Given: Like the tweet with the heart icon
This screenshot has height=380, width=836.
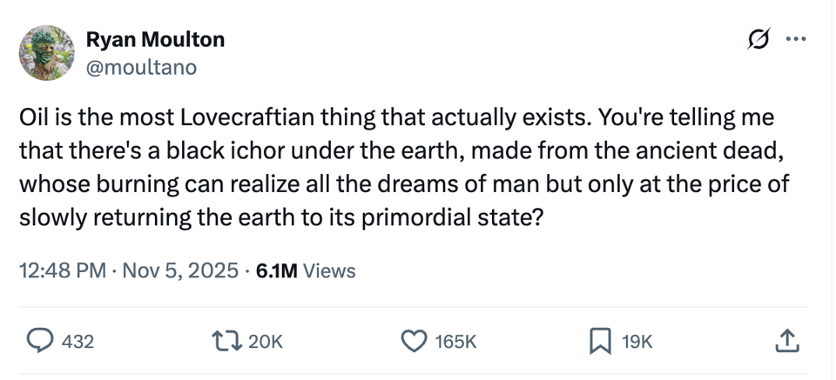Looking at the screenshot, I should (413, 342).
